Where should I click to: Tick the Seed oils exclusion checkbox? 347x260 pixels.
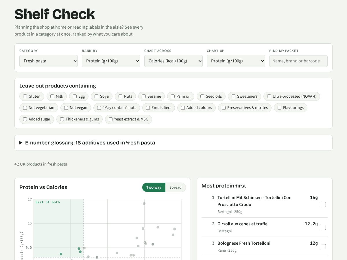[202, 96]
